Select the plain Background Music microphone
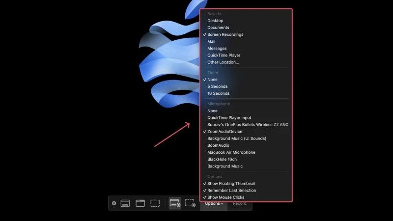The width and height of the screenshot is (393, 221). click(x=225, y=166)
